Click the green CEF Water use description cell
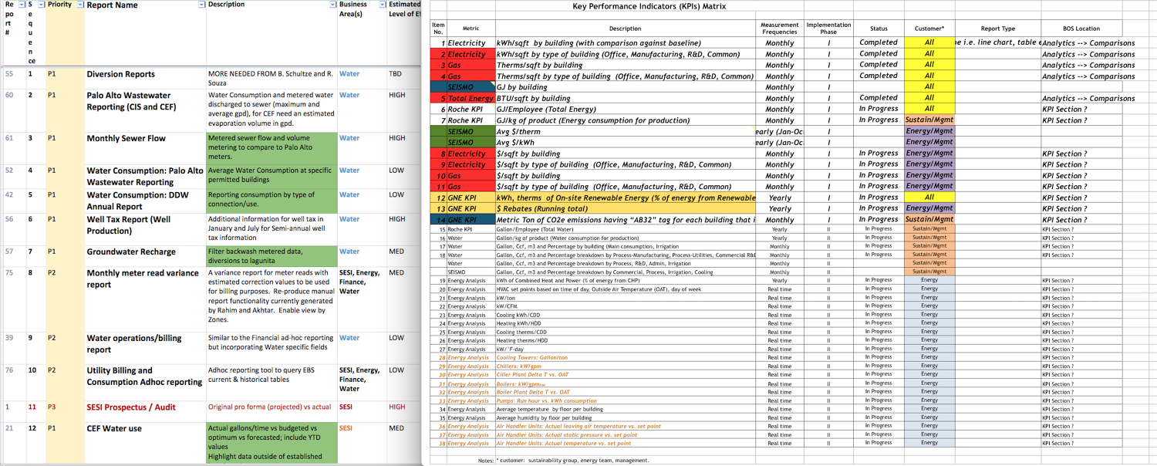This screenshot has width=1157, height=466. tap(272, 442)
